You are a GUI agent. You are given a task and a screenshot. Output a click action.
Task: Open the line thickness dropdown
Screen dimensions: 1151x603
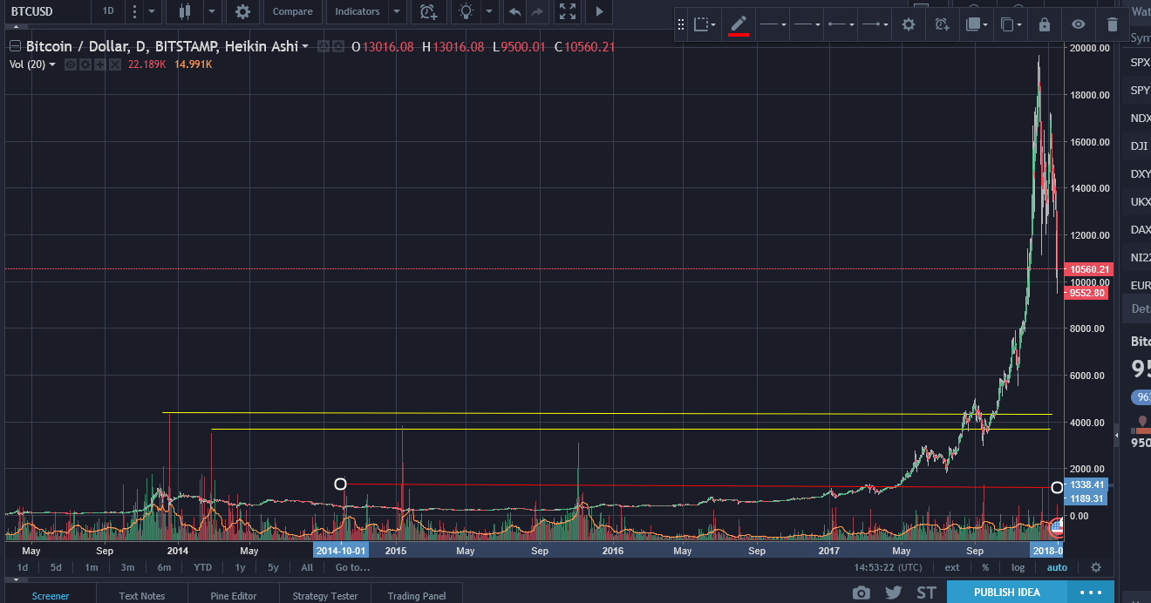[807, 24]
